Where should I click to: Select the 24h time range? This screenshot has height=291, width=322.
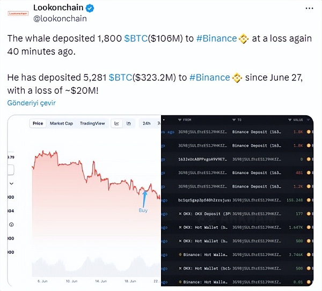tap(146, 123)
